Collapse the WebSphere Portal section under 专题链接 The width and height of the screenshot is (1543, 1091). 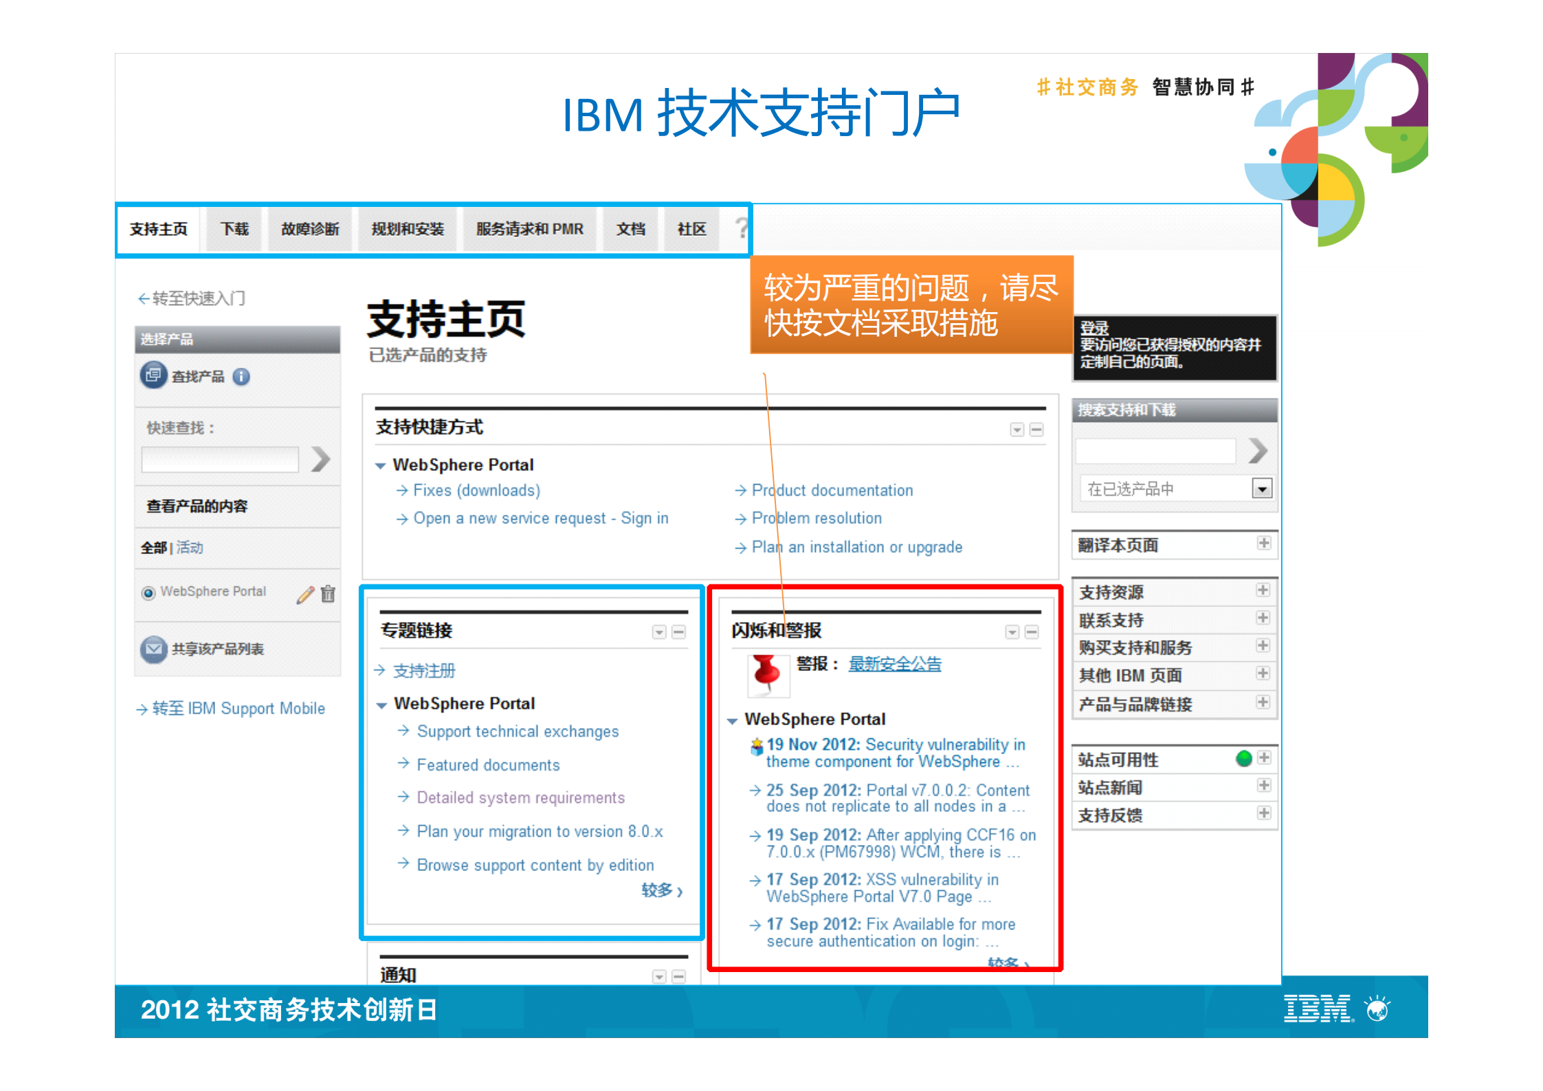click(382, 703)
